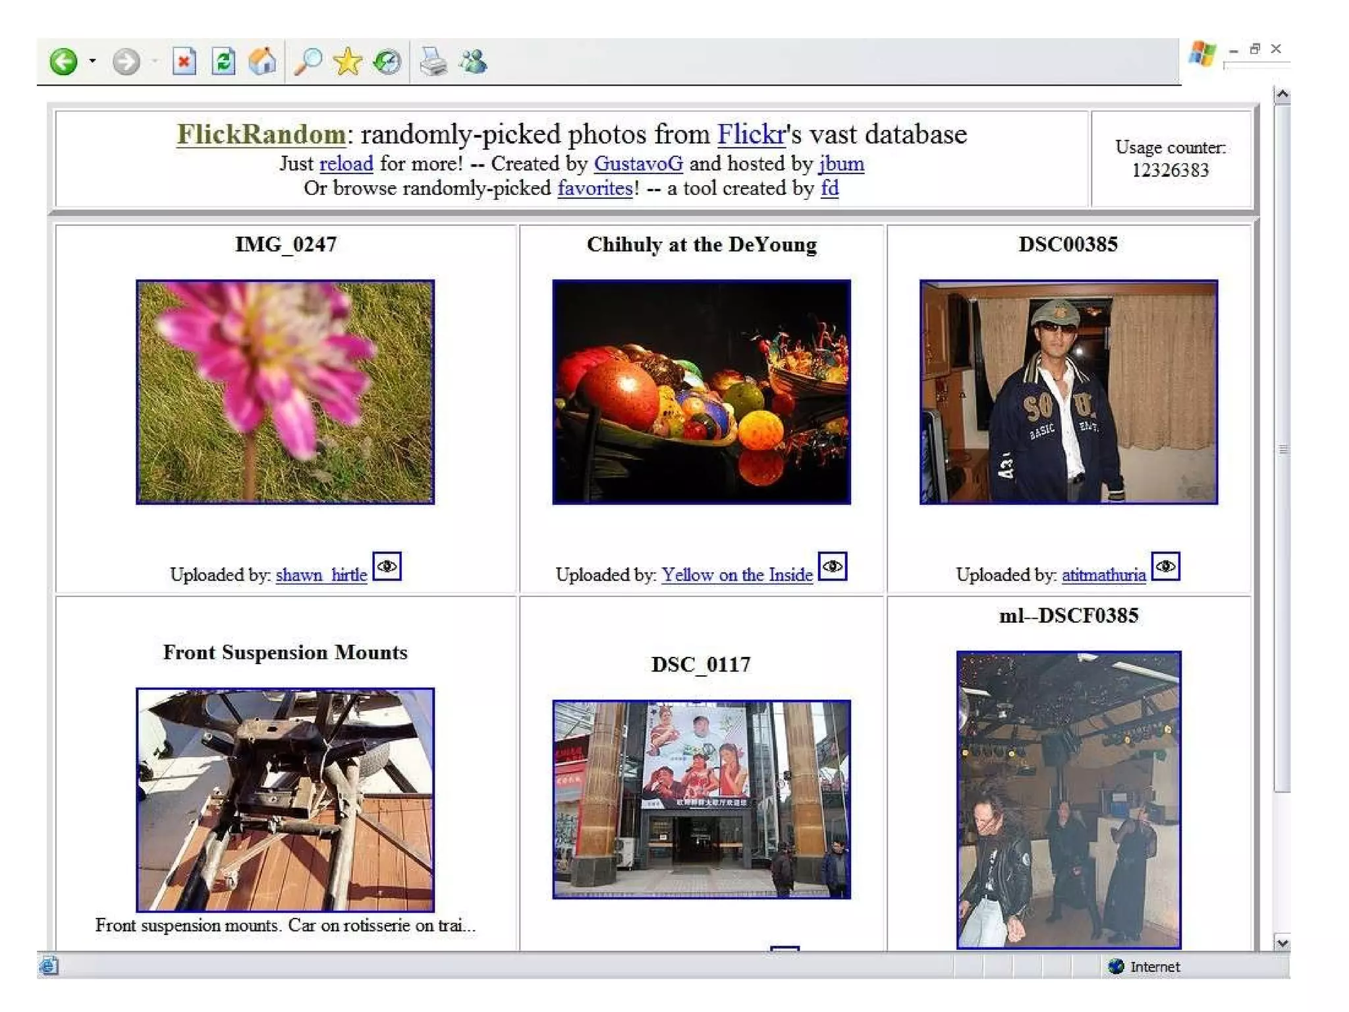Click the Print icon
The image size is (1349, 1012).
pyautogui.click(x=433, y=62)
